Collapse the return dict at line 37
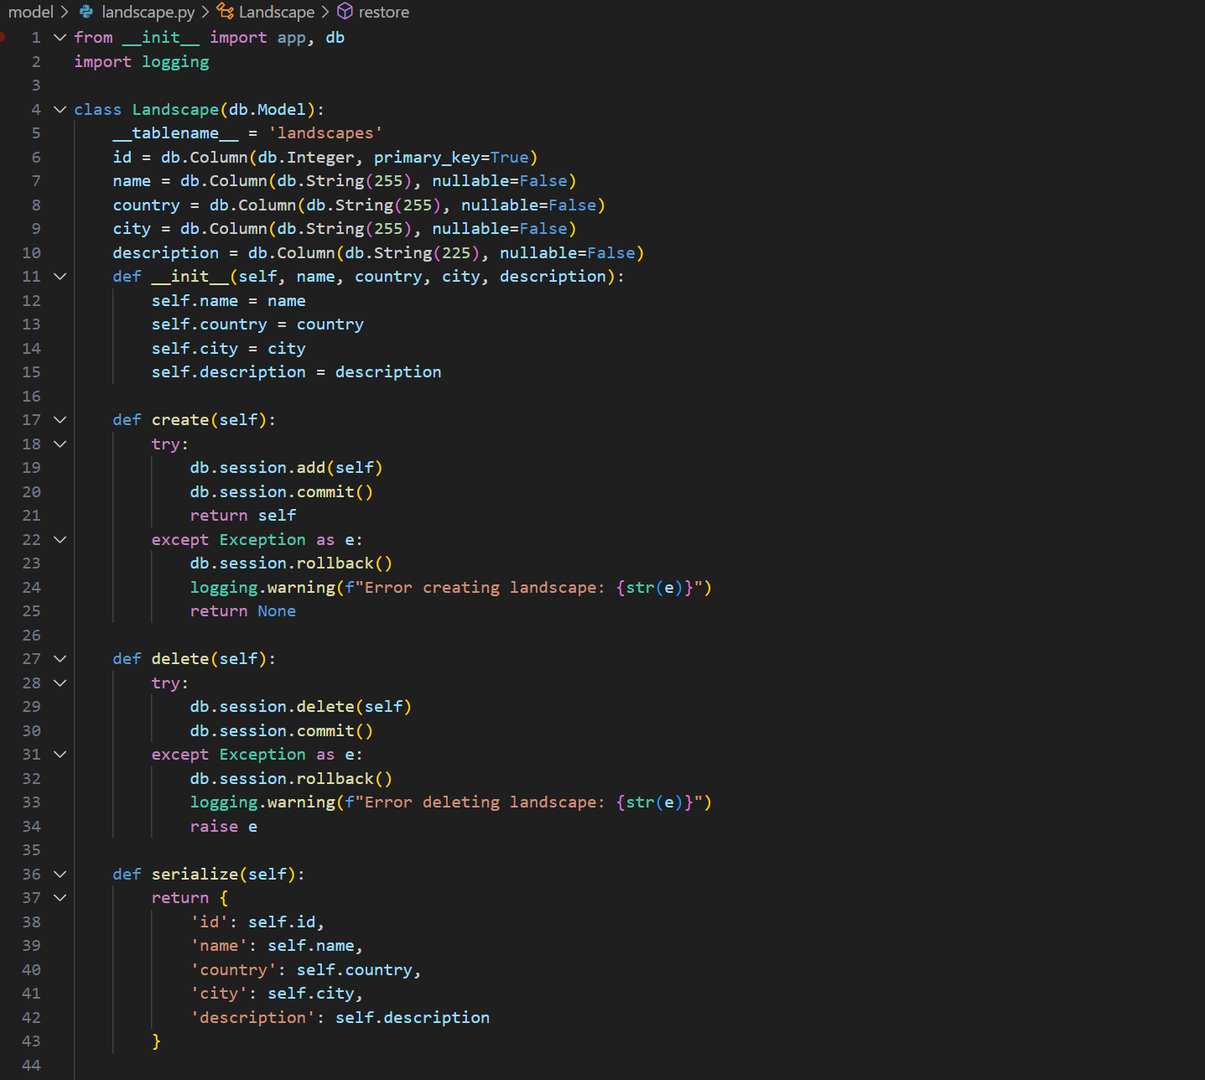Viewport: 1205px width, 1080px height. coord(60,897)
